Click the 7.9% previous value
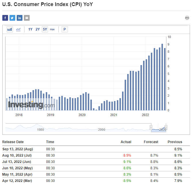Viewport: 192px width, 186px height. click(x=178, y=181)
